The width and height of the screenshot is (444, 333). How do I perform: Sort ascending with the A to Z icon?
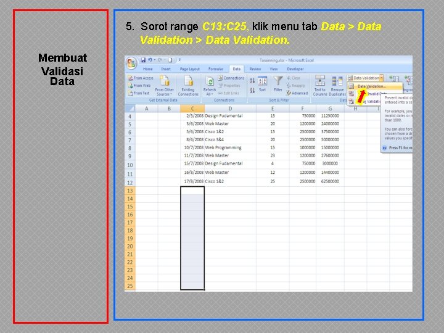click(x=252, y=81)
